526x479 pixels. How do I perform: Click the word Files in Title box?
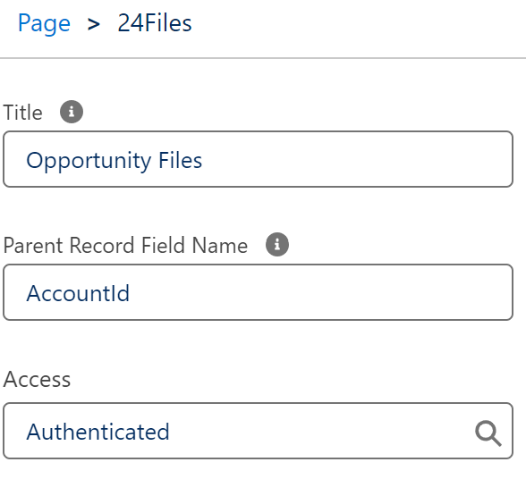pyautogui.click(x=180, y=160)
